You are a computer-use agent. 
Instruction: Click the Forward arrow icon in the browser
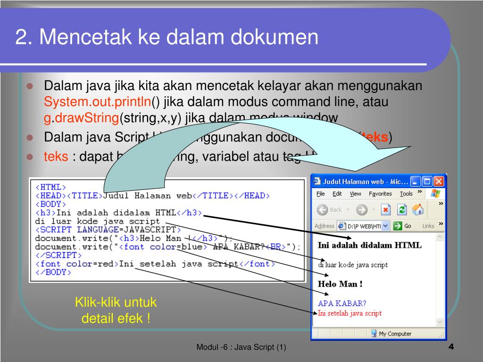(x=362, y=210)
